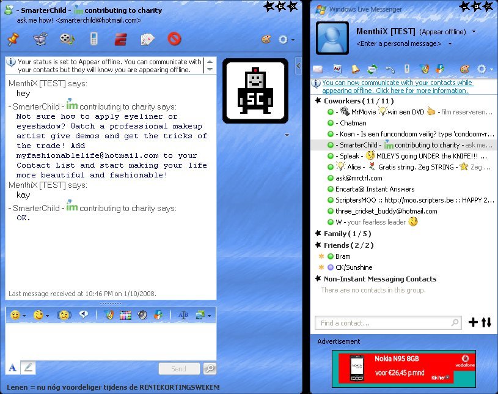Click the cube icon in chat input toolbar
The width and height of the screenshot is (498, 394).
tap(158, 315)
